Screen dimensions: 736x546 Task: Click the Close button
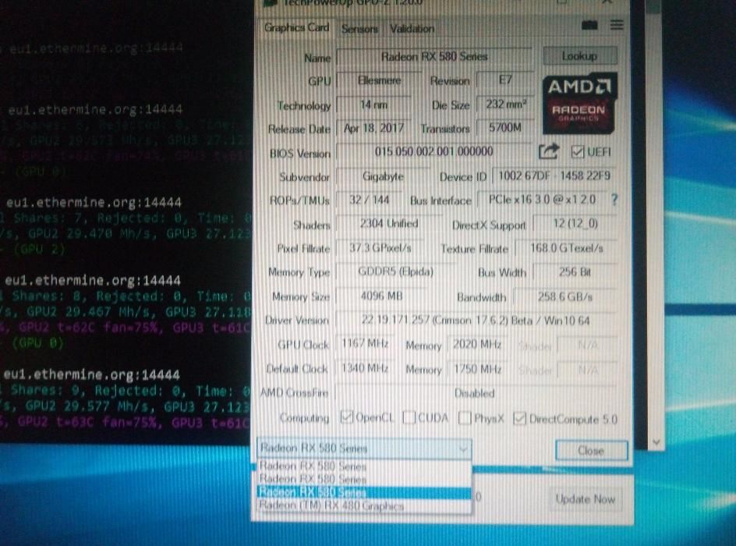[590, 450]
